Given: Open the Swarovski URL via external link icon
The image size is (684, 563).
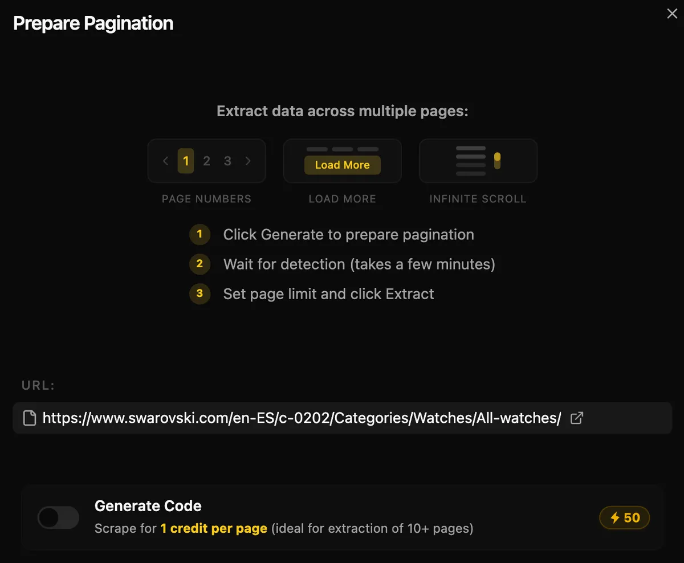Looking at the screenshot, I should click(x=577, y=418).
